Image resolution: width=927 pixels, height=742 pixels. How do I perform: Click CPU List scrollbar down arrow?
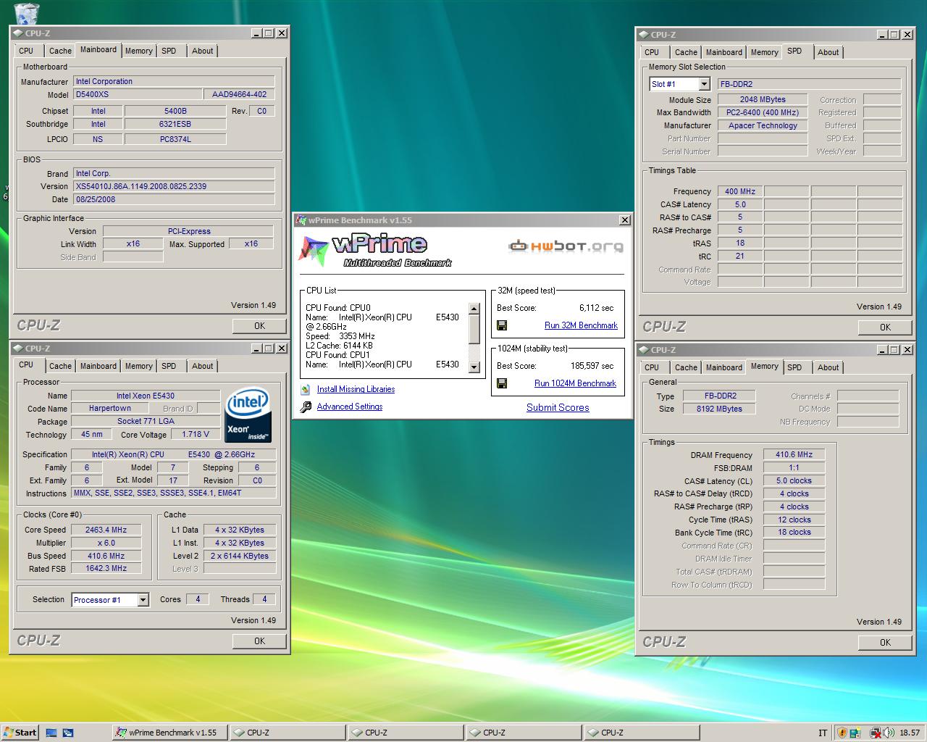(474, 367)
